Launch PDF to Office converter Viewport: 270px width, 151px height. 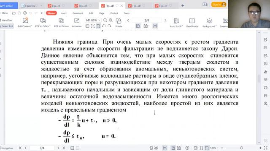point(43,23)
